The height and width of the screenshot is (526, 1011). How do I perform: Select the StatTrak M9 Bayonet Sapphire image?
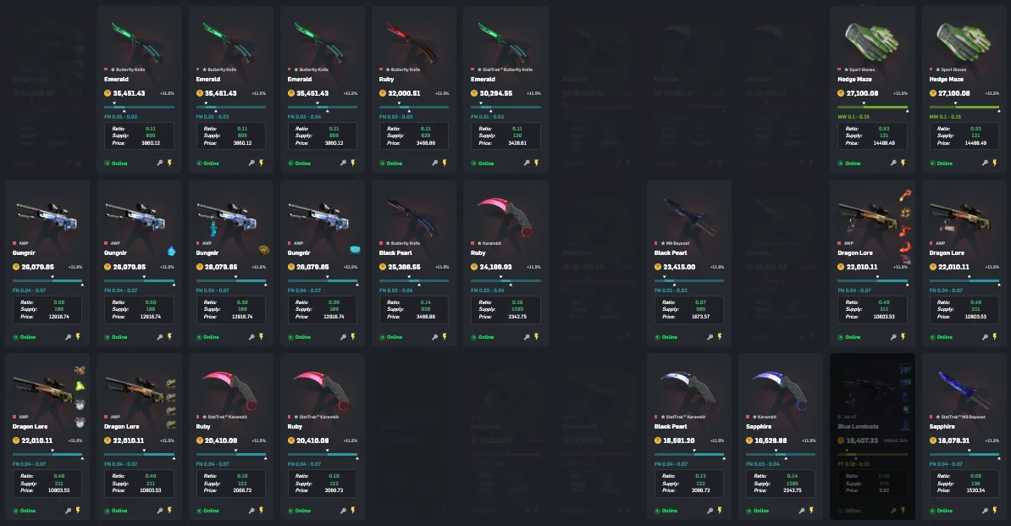pyautogui.click(x=962, y=389)
